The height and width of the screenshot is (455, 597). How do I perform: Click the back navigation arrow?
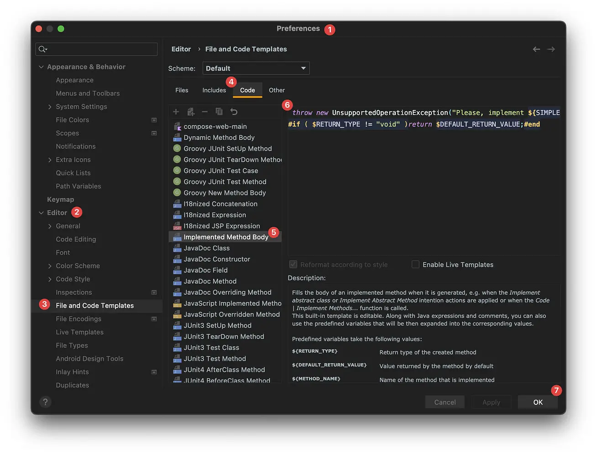pyautogui.click(x=536, y=49)
